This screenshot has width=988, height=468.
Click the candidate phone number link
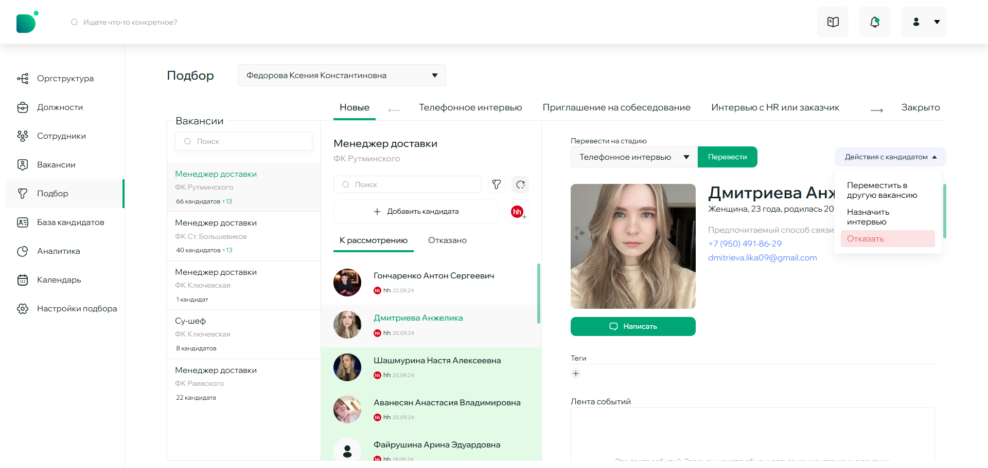[745, 244]
